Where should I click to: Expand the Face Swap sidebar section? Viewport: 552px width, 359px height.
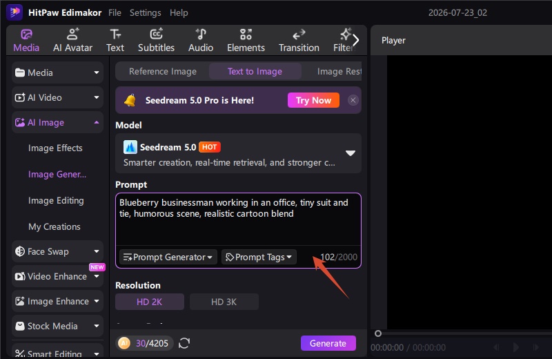57,251
